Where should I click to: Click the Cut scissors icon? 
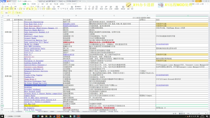coord(5,6)
